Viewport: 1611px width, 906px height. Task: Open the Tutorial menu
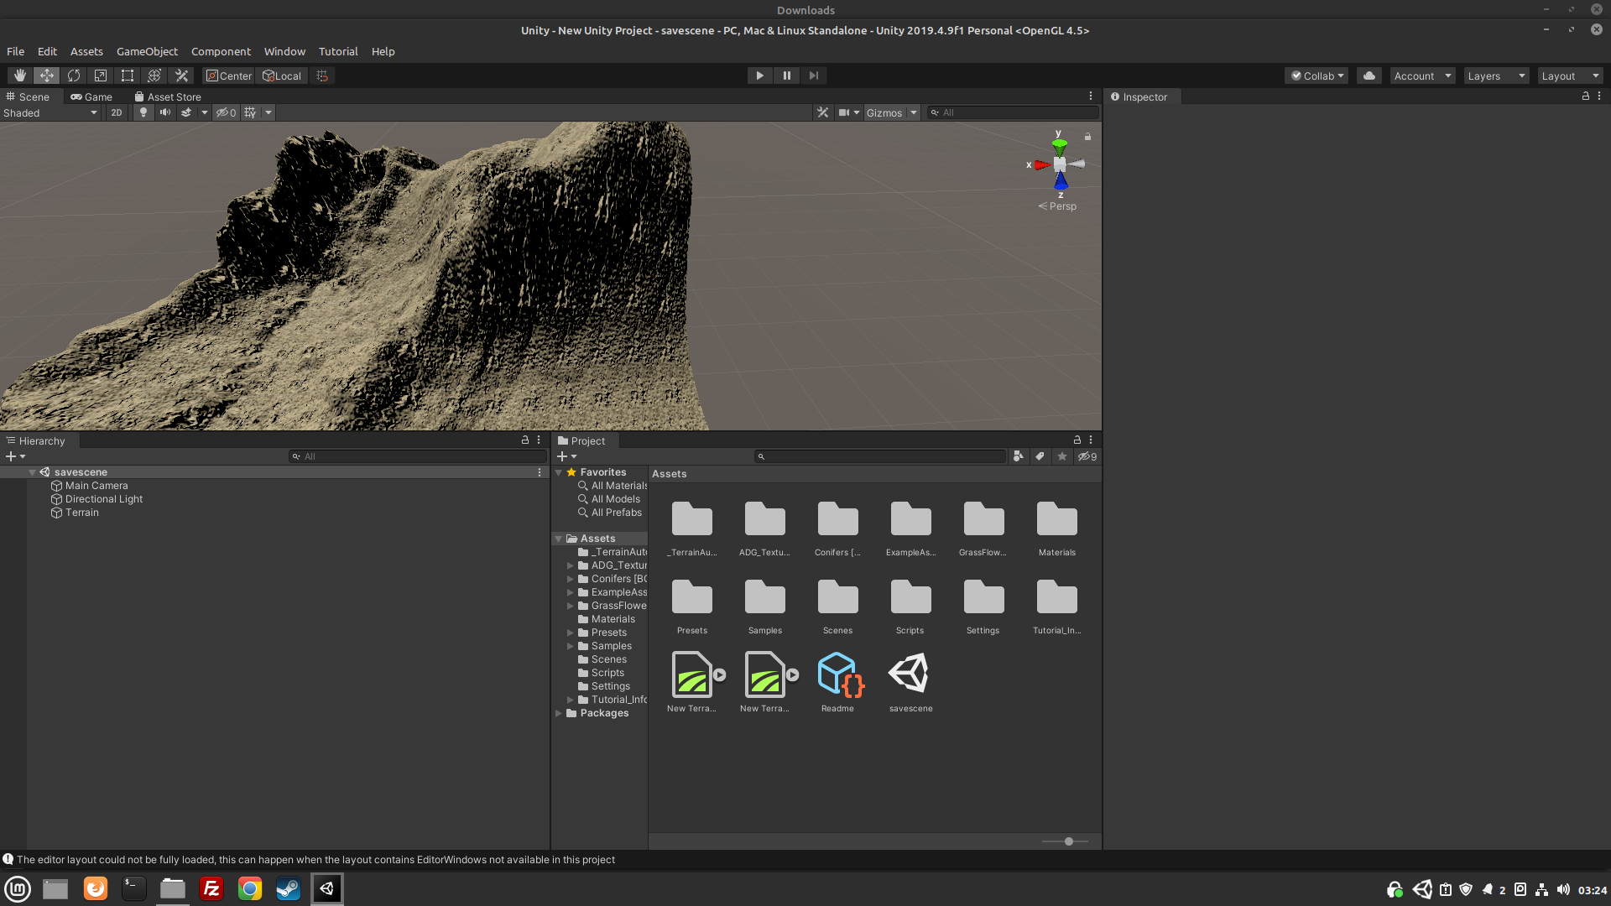pyautogui.click(x=338, y=51)
